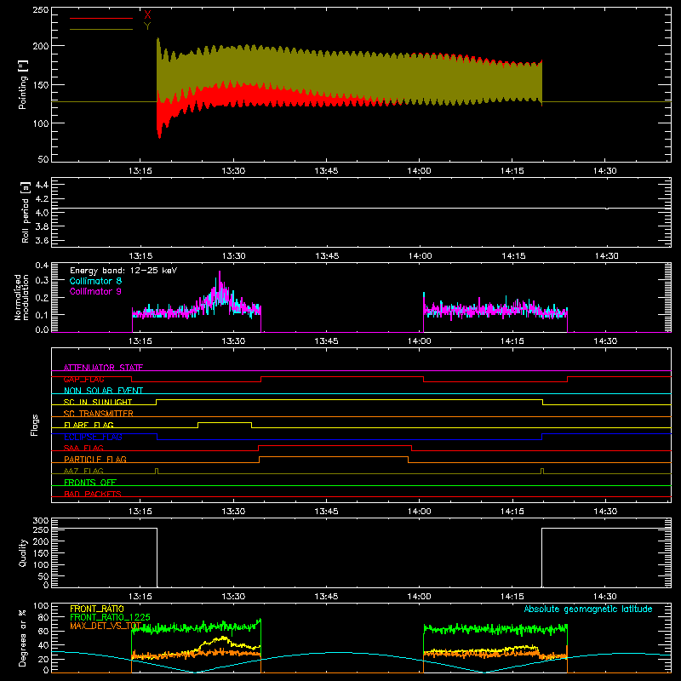Select the PARTICLE_FLAG label
Image resolution: width=681 pixels, height=681 pixels.
(x=95, y=459)
